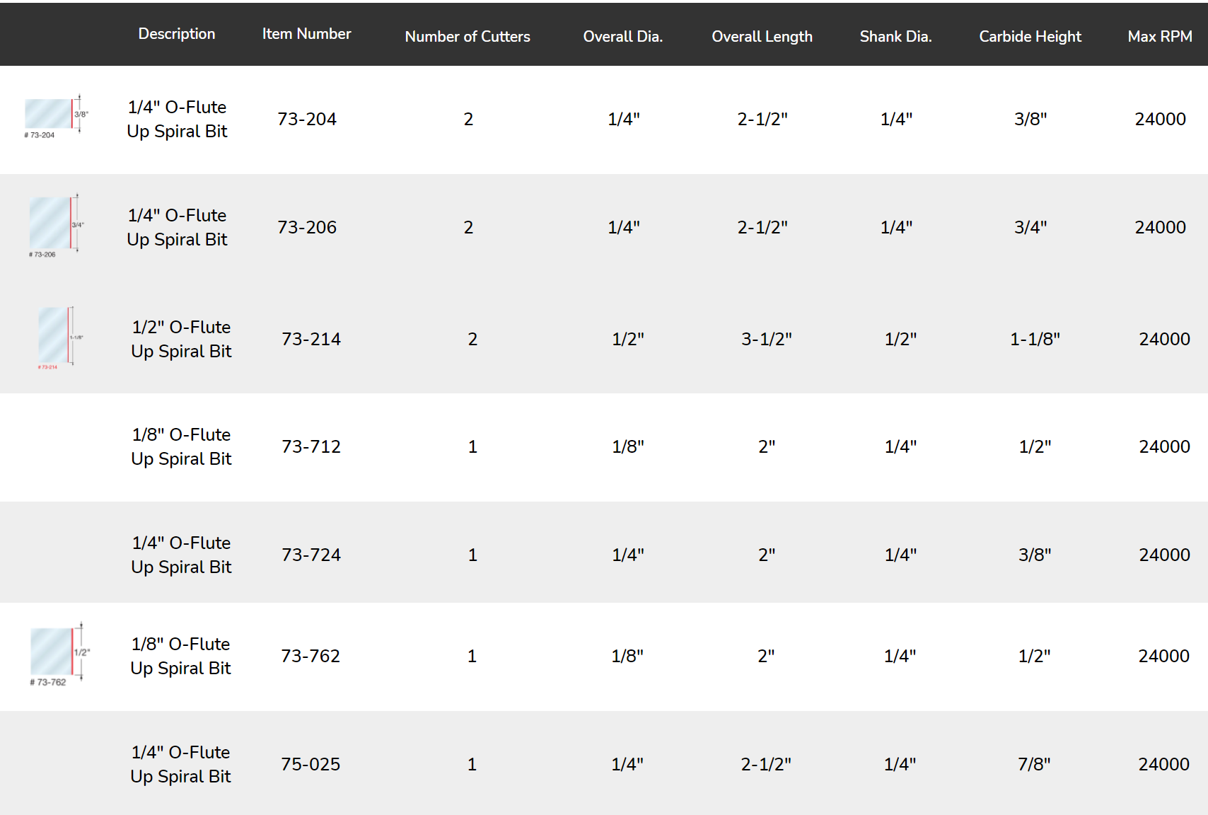Click the 73-214 bit thumbnail image
The image size is (1208, 815).
coord(59,337)
